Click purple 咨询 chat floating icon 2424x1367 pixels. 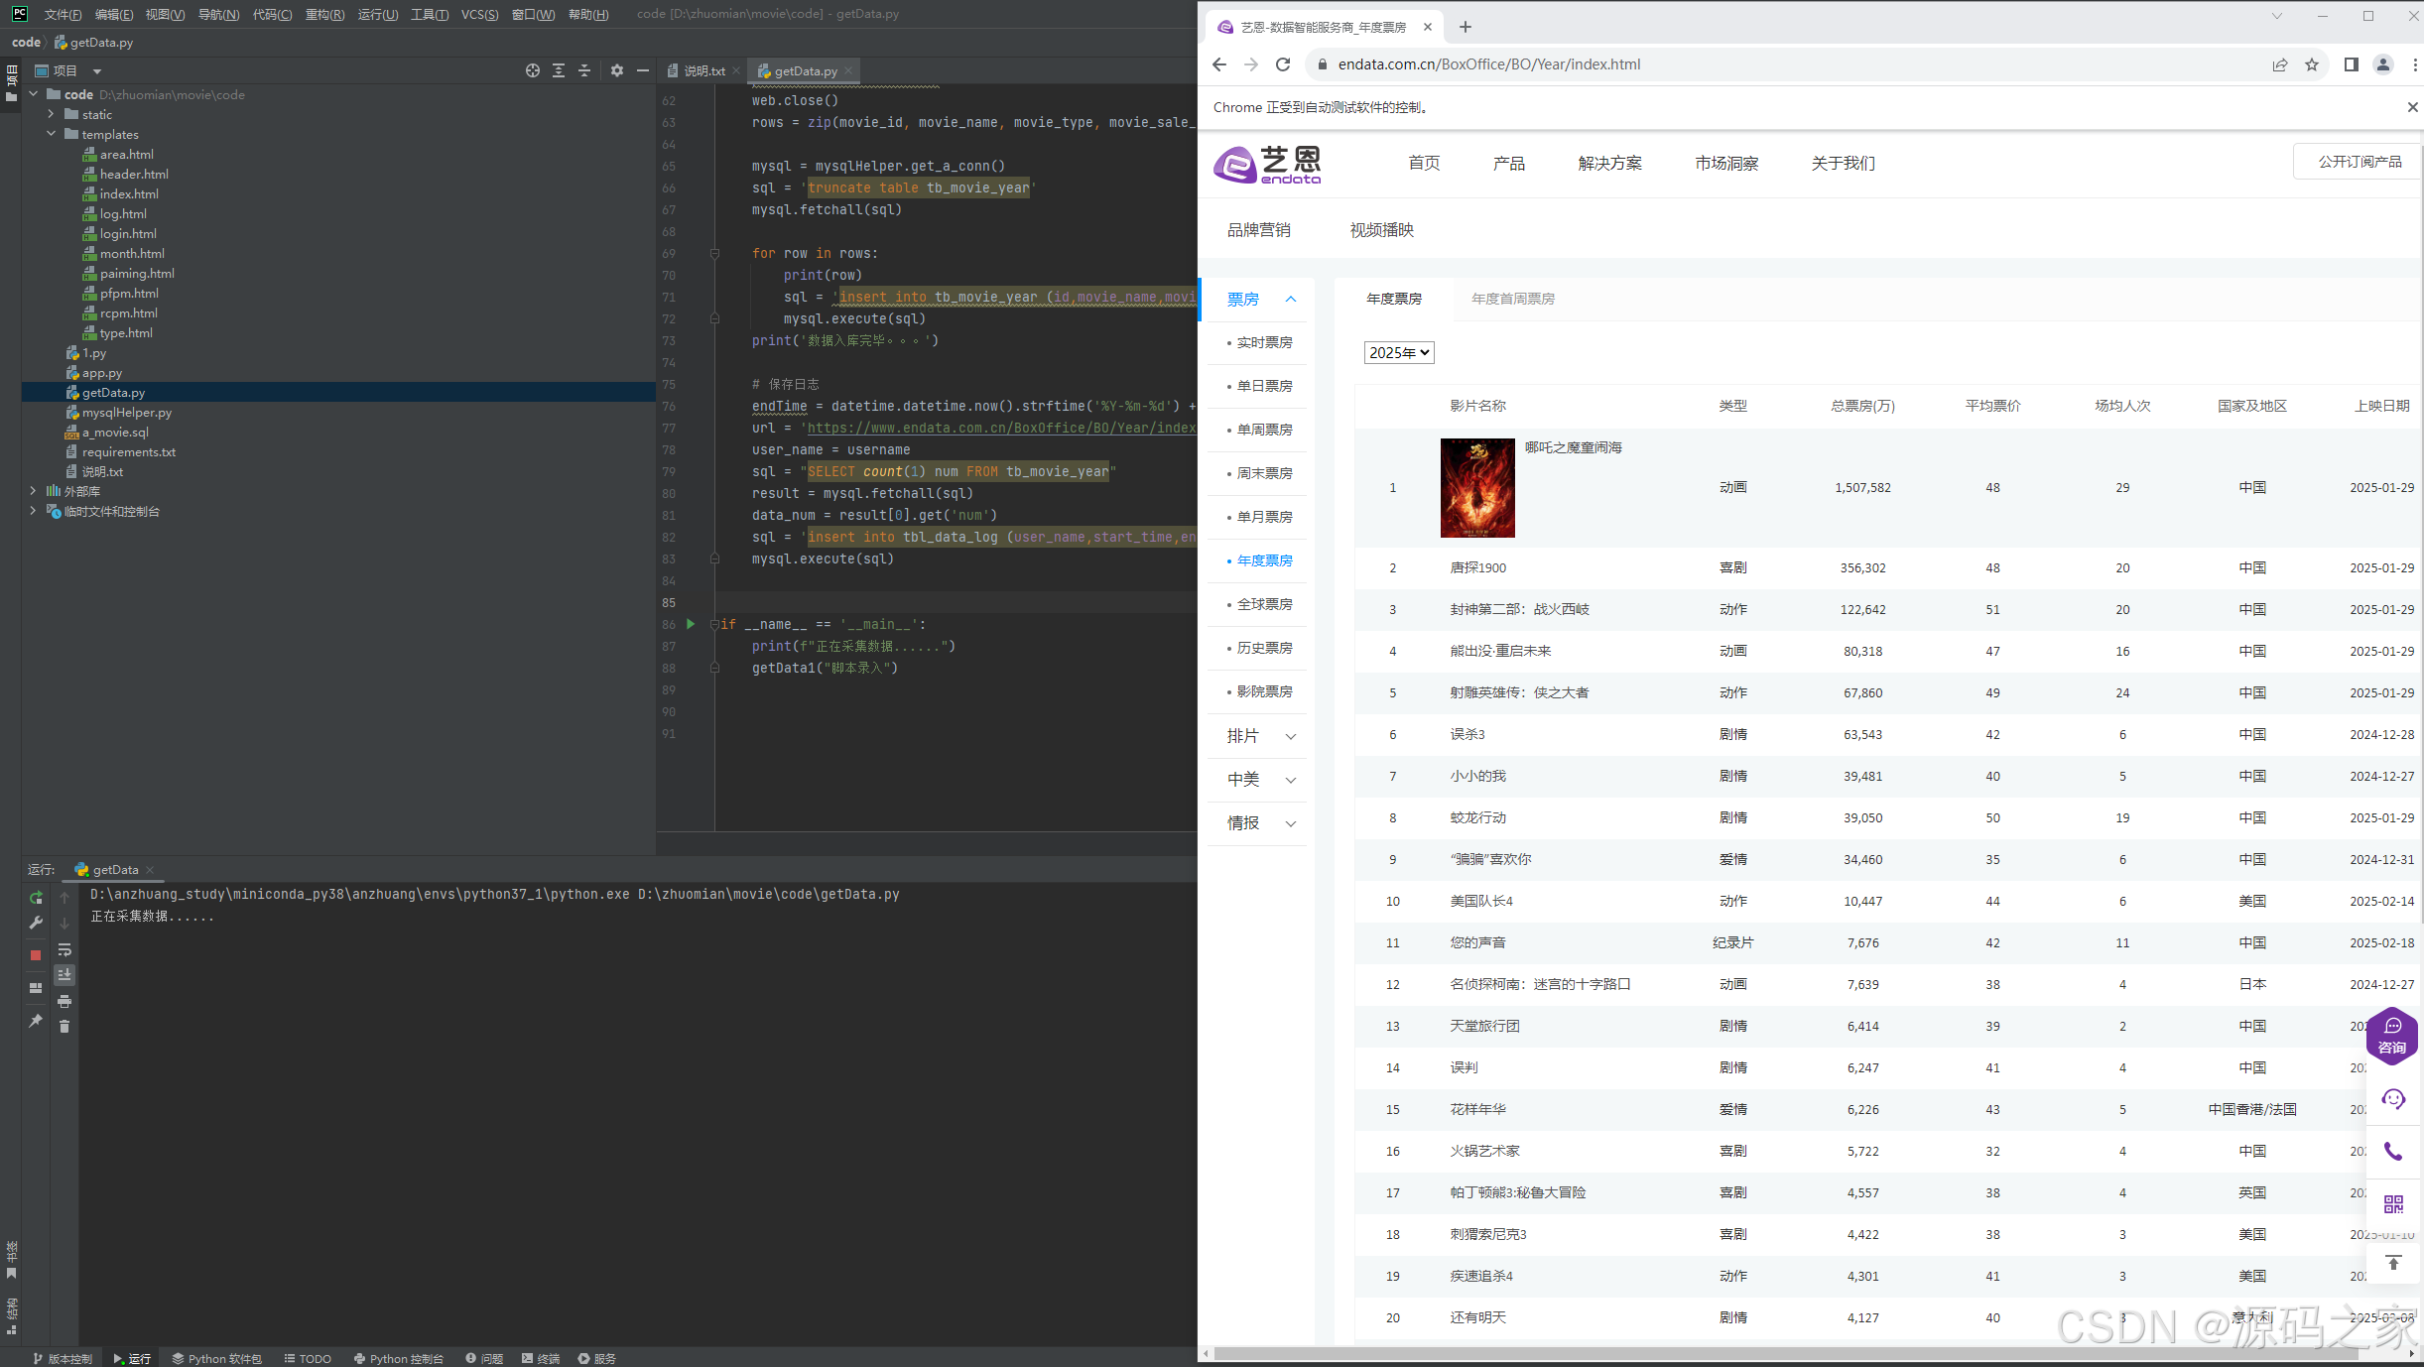point(2392,1036)
